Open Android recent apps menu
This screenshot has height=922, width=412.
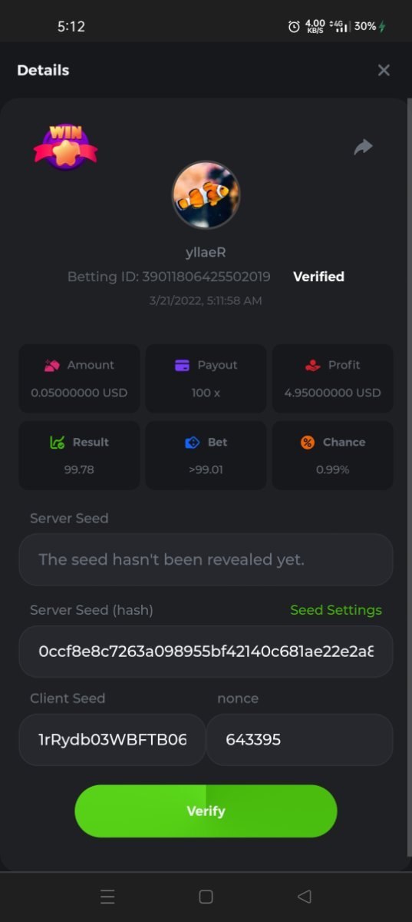click(x=107, y=897)
